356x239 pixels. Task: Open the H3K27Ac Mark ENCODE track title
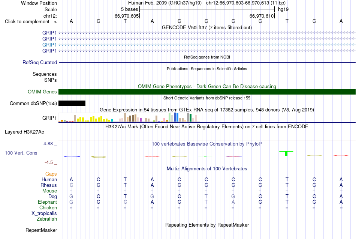pyautogui.click(x=207, y=127)
